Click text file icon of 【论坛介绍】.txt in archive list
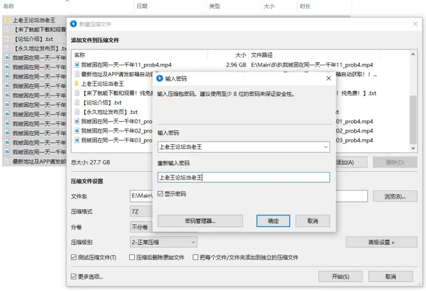The image size is (426, 291). coord(77,102)
